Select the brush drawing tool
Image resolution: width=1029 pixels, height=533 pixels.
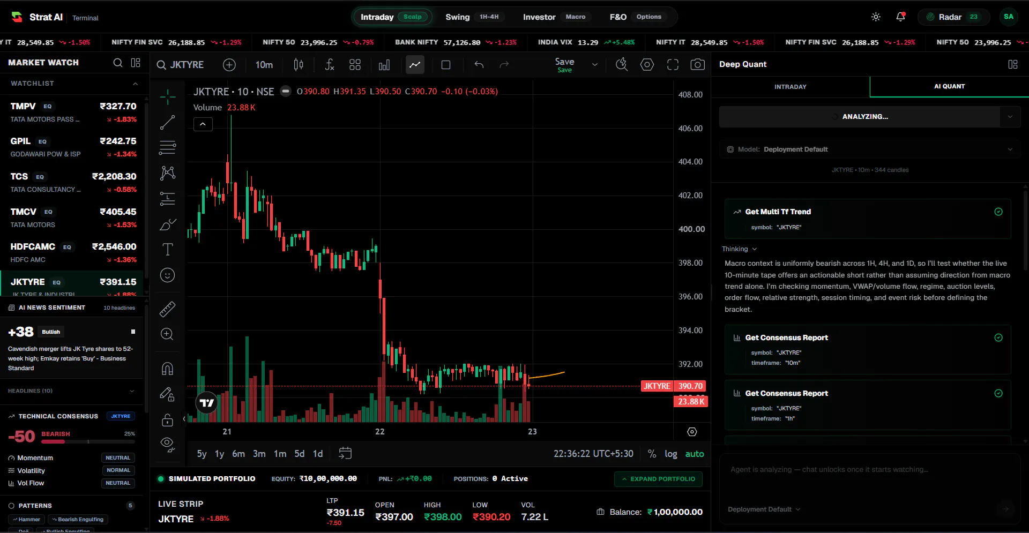click(168, 224)
